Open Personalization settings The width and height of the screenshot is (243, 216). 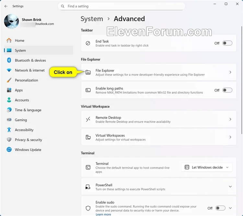pyautogui.click(x=39, y=80)
